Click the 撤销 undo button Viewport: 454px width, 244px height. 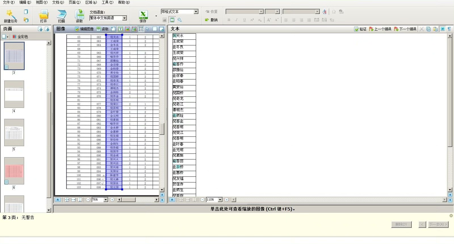[211, 20]
